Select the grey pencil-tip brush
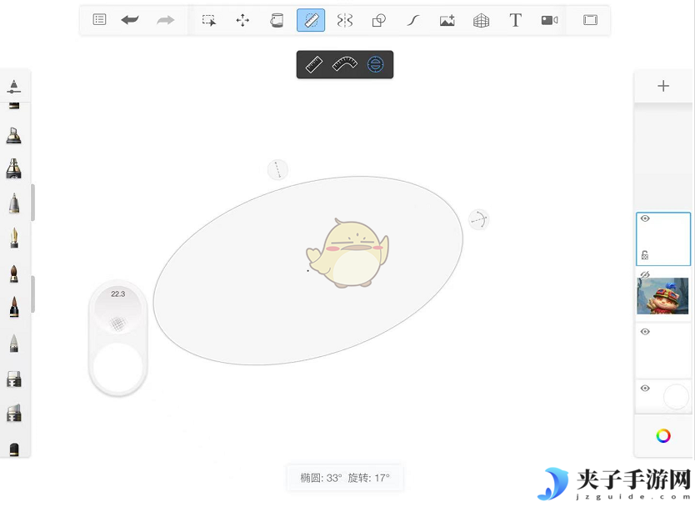This screenshot has width=695, height=507. 13,343
